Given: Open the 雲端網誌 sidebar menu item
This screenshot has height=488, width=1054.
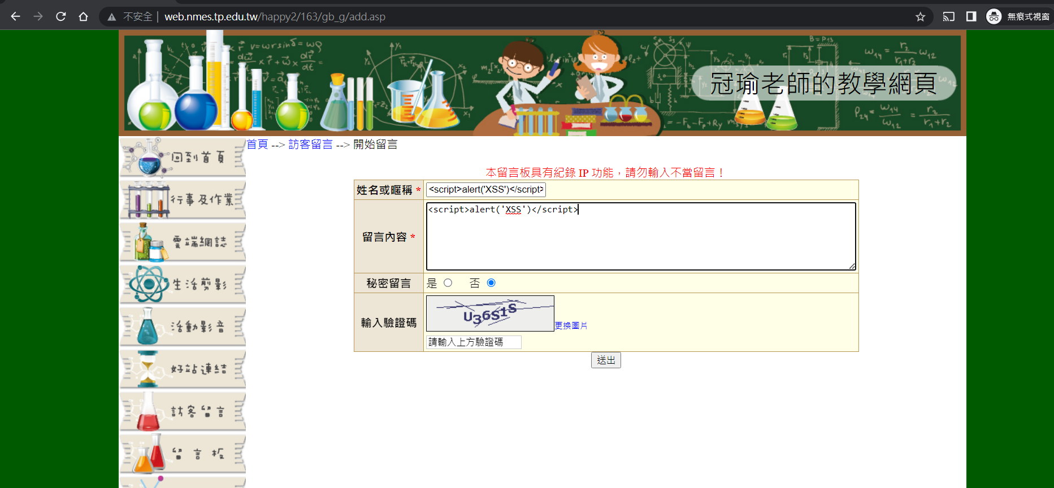Looking at the screenshot, I should click(x=183, y=242).
